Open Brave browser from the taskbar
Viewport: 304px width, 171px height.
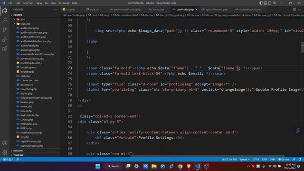tap(189, 166)
